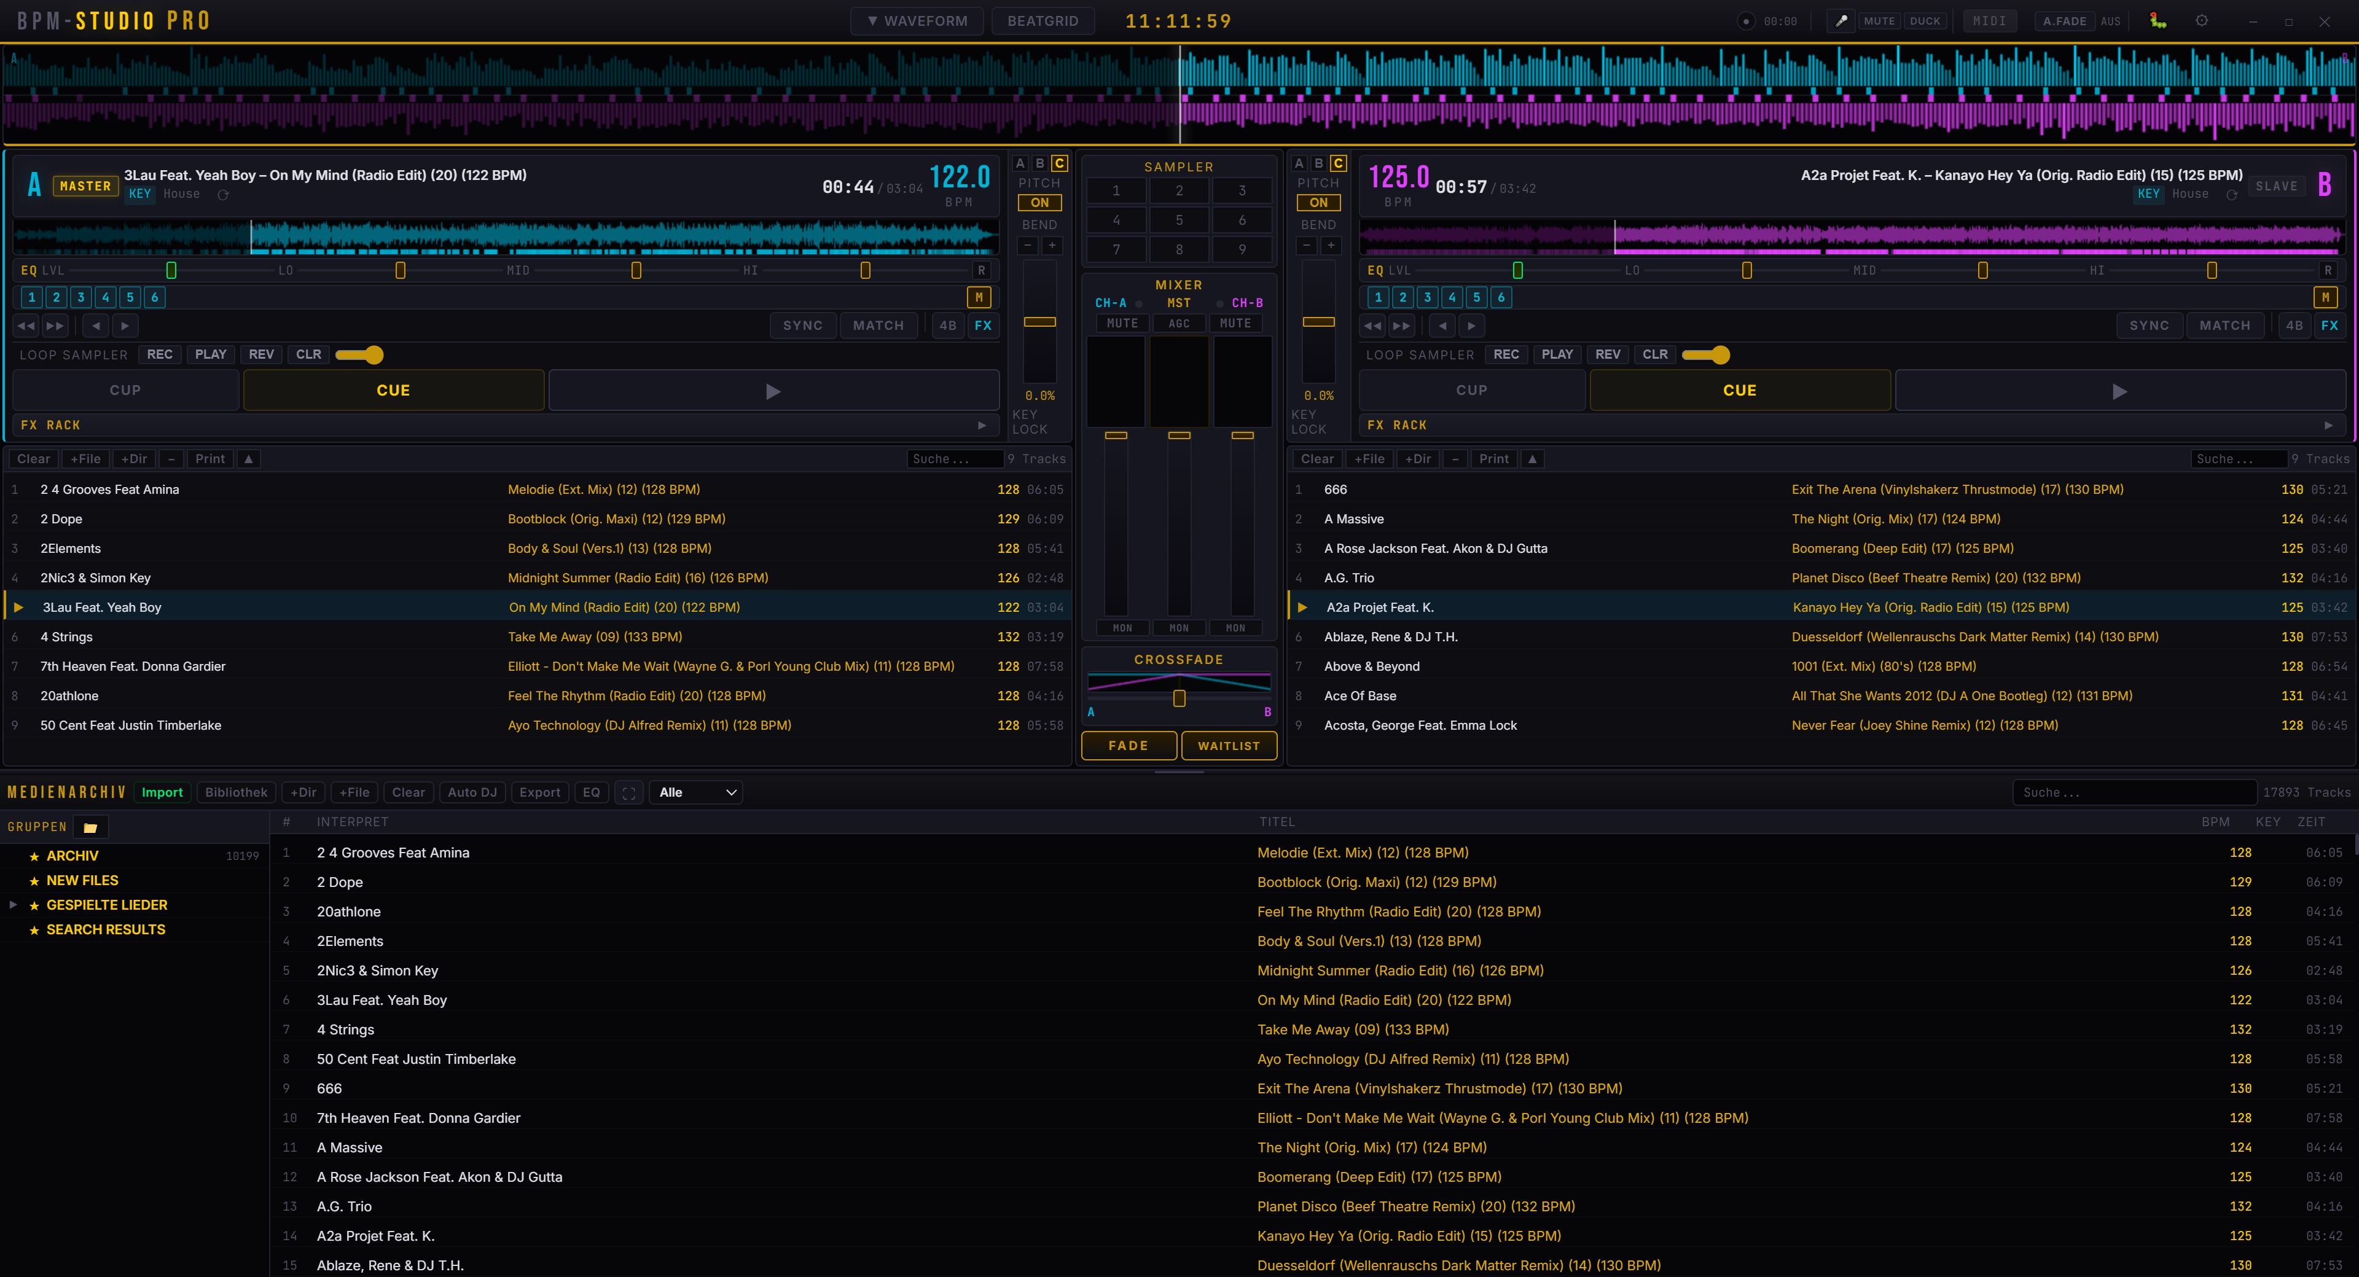
Task: Click the green Import button
Action: (x=162, y=793)
